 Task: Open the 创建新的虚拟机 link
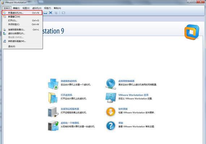(69, 81)
